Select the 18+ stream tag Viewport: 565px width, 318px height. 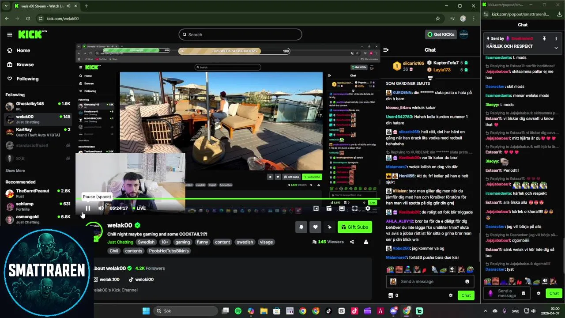coord(165,242)
